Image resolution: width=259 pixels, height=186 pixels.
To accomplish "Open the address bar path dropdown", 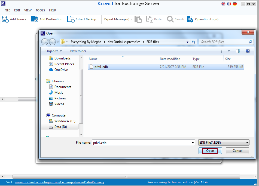I will pyautogui.click(x=187, y=42).
